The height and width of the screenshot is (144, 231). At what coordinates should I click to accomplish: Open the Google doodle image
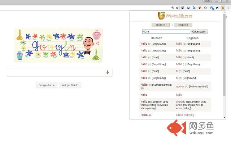58,45
